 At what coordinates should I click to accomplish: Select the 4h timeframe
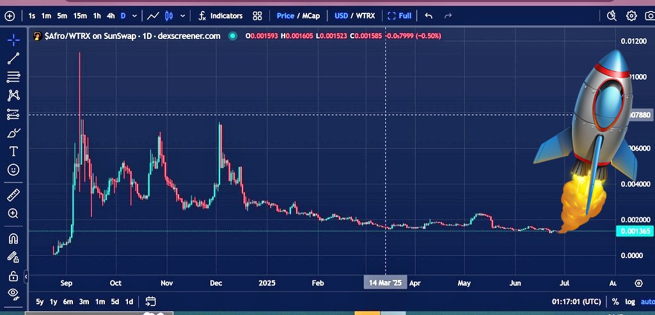[111, 16]
